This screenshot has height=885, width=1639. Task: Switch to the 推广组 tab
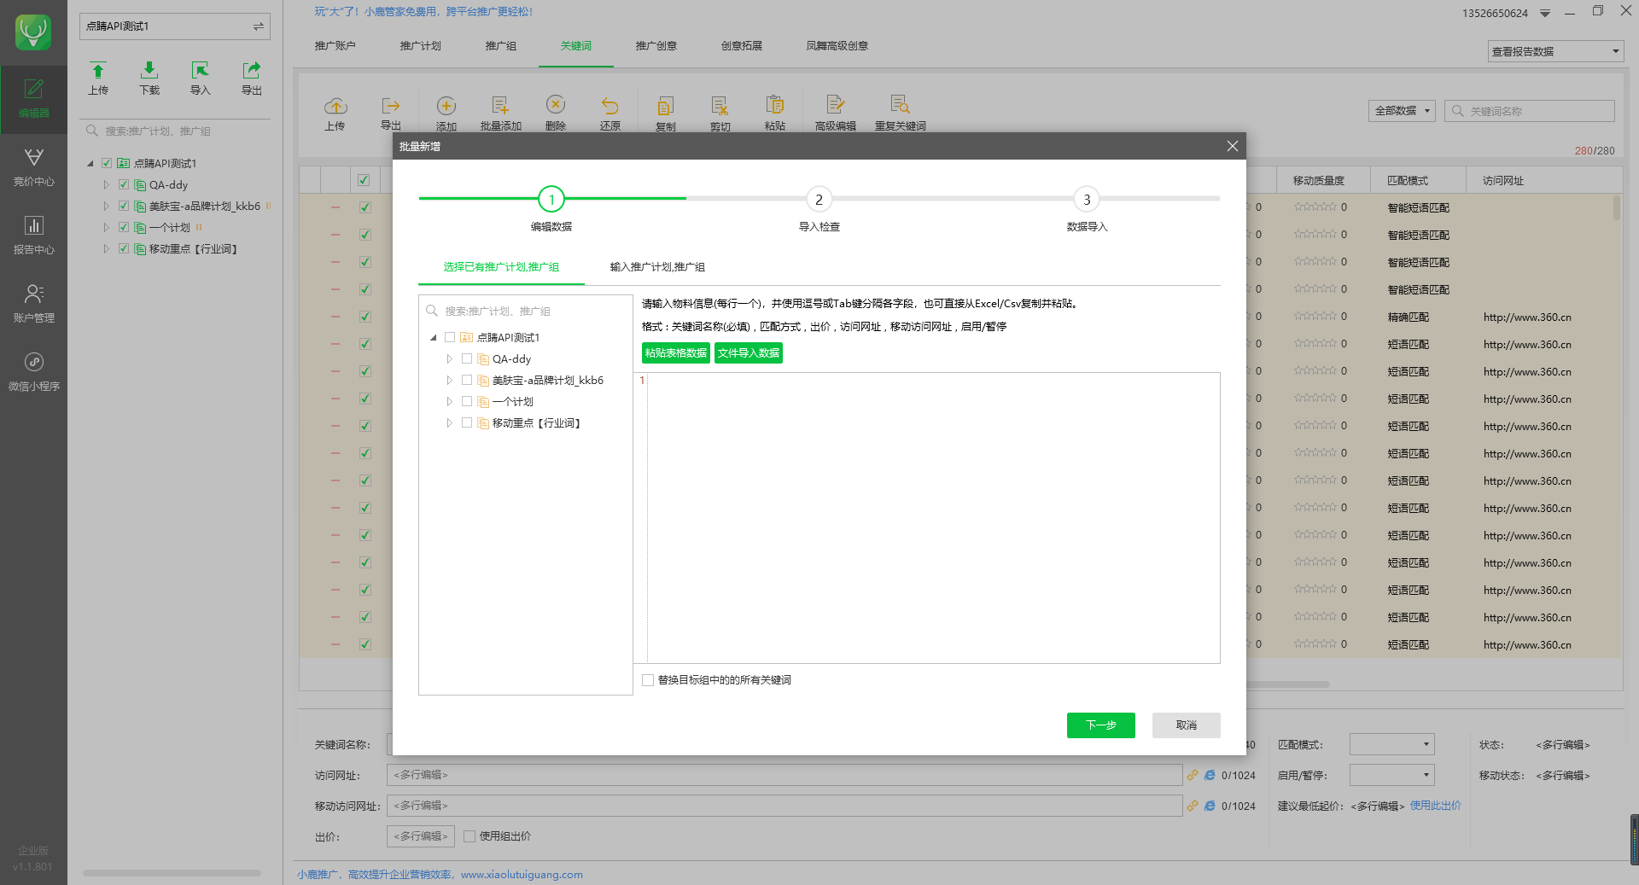click(500, 46)
